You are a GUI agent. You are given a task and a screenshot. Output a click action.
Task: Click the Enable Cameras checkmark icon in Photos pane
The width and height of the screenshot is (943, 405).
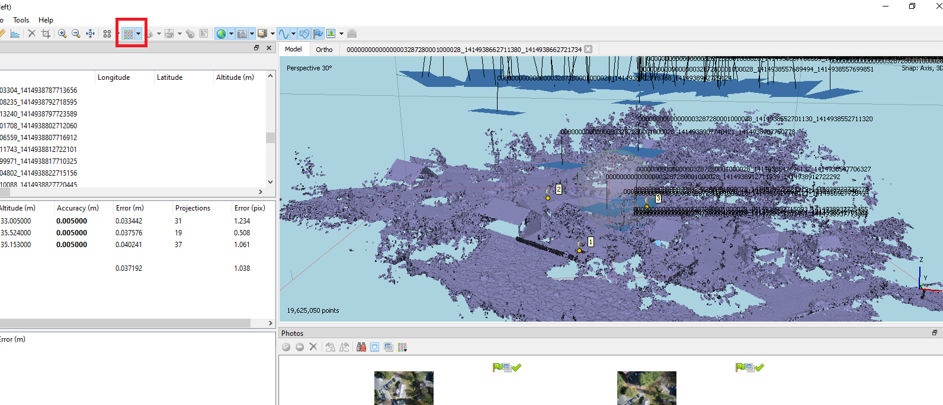[286, 347]
